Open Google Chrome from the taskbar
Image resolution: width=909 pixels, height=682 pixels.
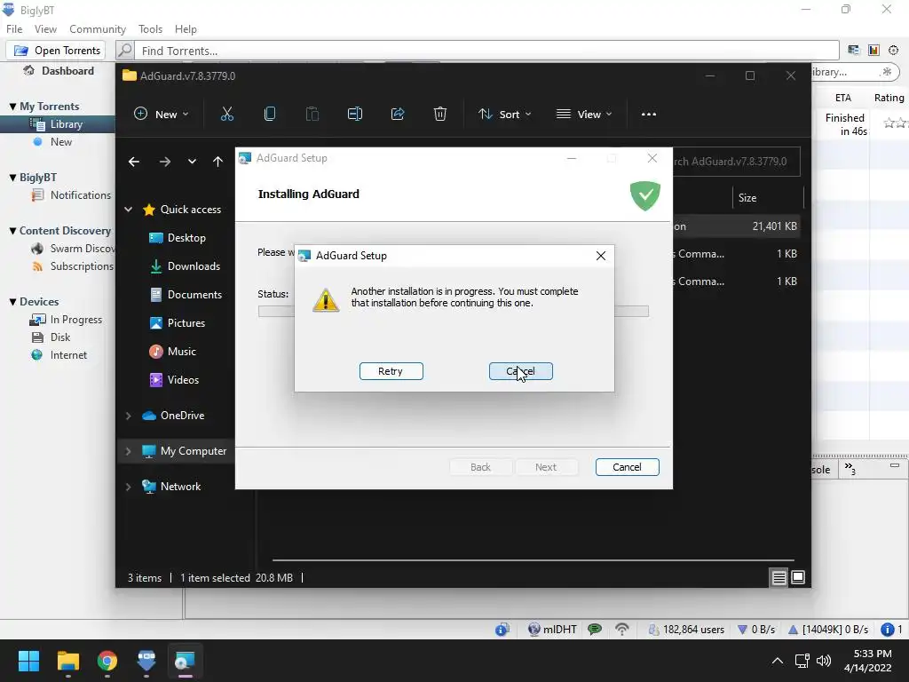(107, 661)
